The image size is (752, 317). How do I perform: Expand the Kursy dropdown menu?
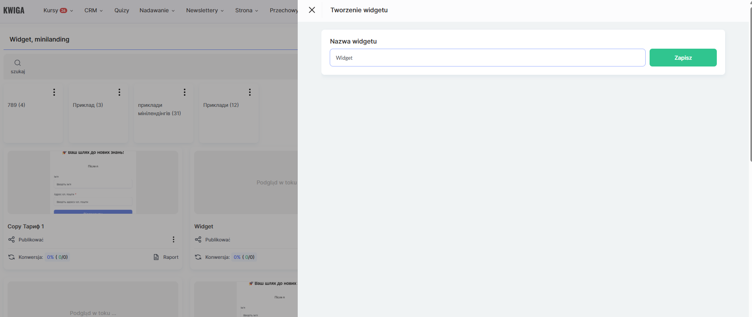point(58,10)
